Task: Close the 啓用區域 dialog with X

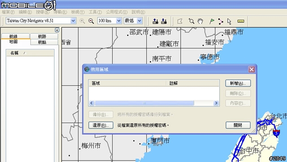Action: 252,69
